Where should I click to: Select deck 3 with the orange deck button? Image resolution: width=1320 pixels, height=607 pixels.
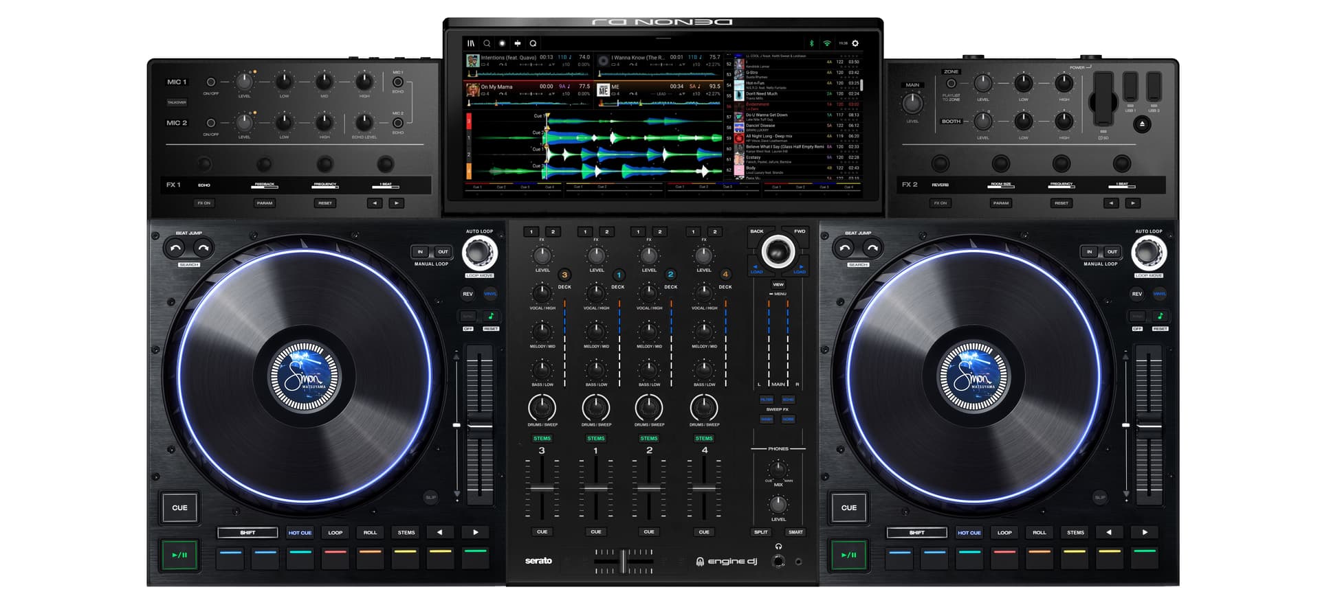click(x=564, y=275)
